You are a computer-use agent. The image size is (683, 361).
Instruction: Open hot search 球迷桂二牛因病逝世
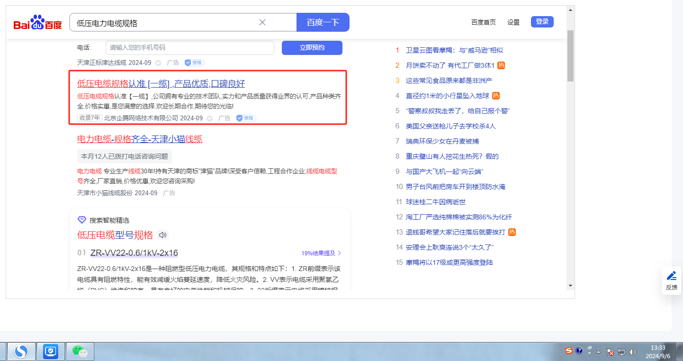(436, 202)
